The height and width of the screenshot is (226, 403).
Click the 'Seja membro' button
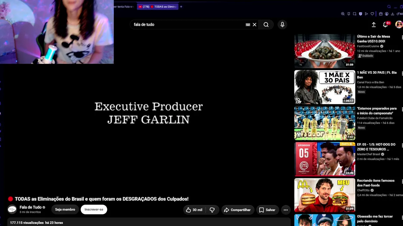[65, 209]
